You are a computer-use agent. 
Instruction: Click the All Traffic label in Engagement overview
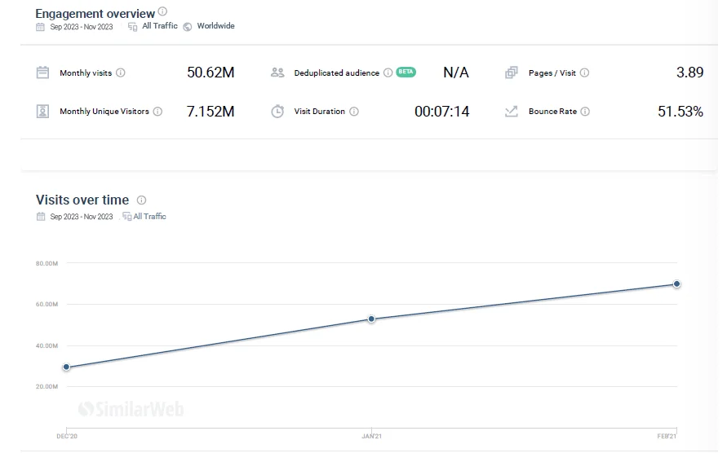click(x=159, y=26)
